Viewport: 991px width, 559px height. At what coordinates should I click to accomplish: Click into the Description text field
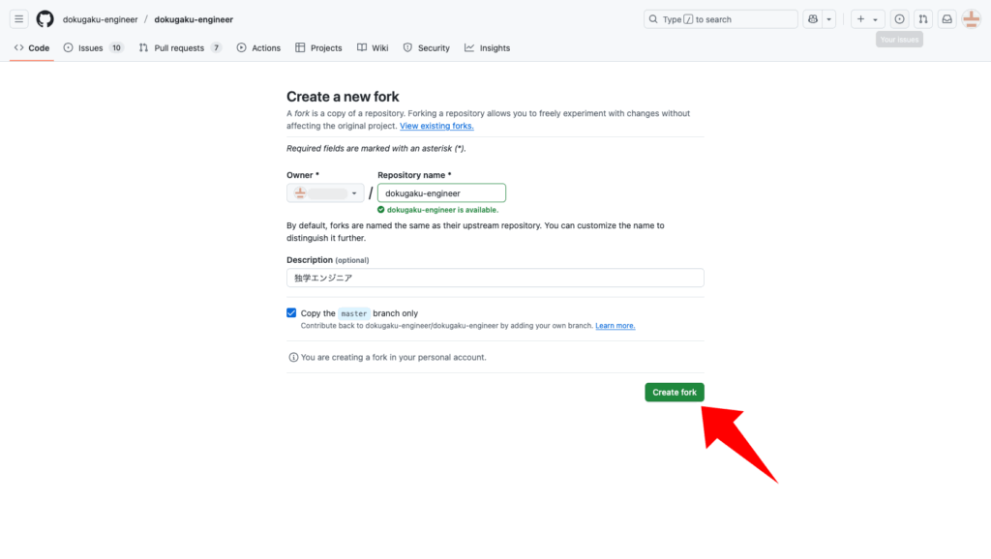click(495, 278)
